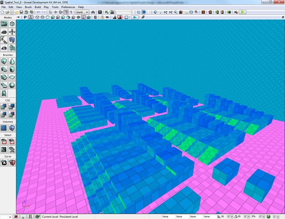Open the Brush menu
The width and height of the screenshot is (285, 219).
pos(28,7)
